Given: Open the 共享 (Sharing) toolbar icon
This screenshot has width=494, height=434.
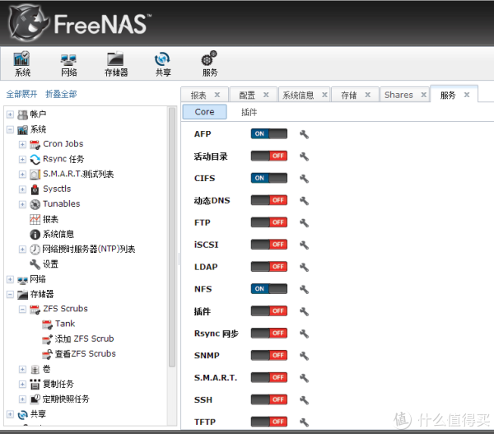Looking at the screenshot, I should click(163, 64).
